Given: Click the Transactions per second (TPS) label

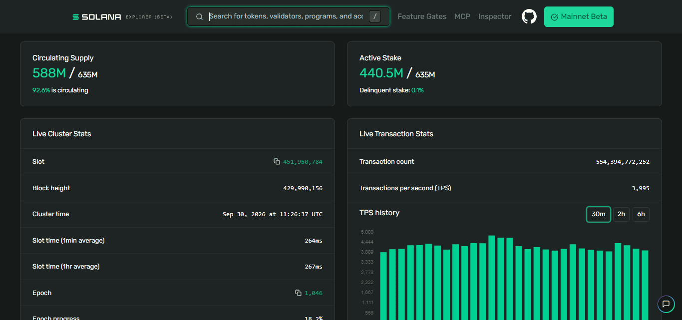Looking at the screenshot, I should tap(405, 188).
